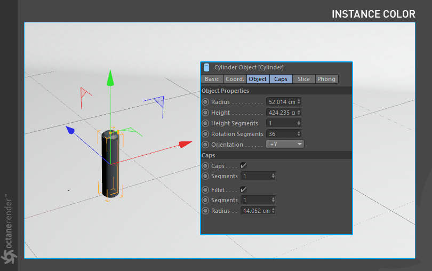Open the Orientation +Y dropdown
The image size is (432, 271).
(x=285, y=144)
